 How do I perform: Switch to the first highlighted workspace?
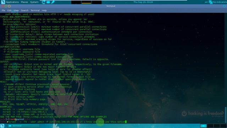click(203, 126)
